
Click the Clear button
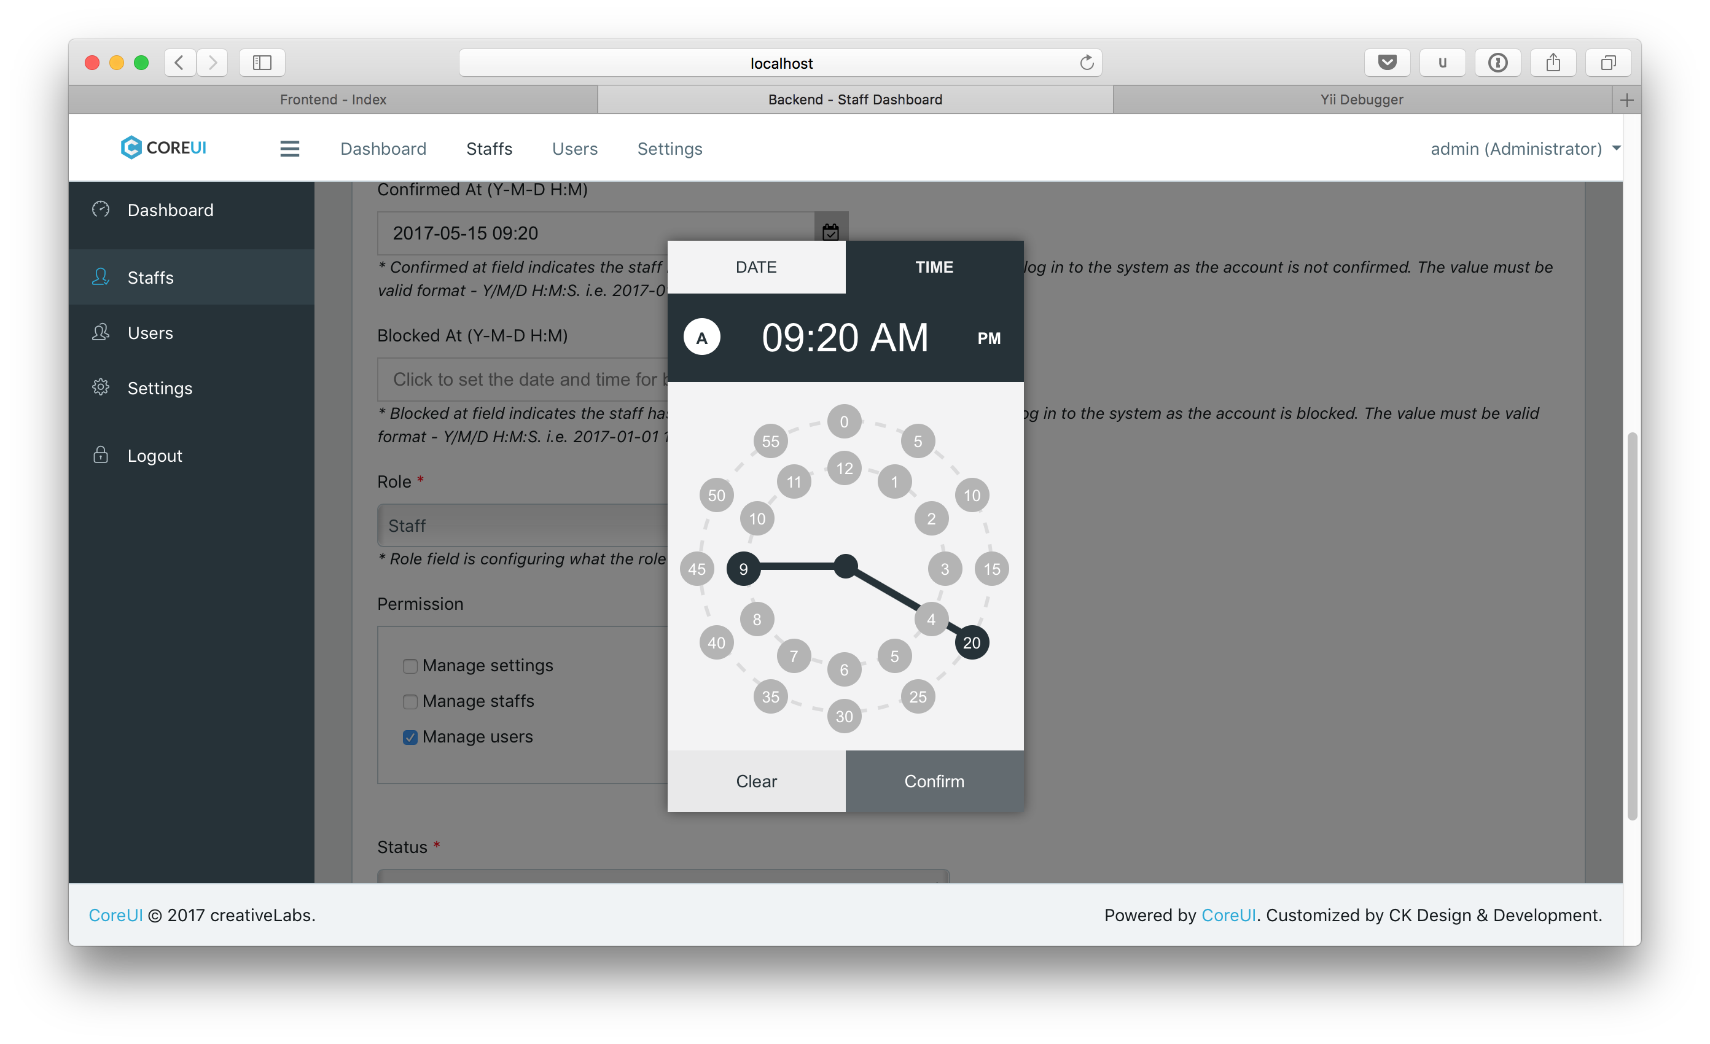(x=757, y=781)
